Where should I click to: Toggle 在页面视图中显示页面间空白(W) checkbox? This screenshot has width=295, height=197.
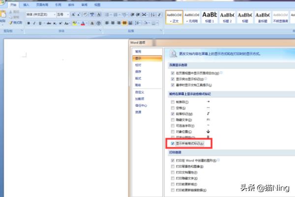coord(173,73)
